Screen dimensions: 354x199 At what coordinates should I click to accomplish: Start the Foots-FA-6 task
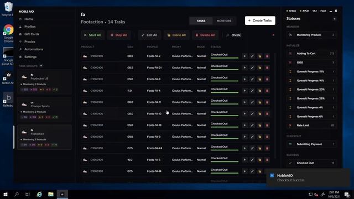(244, 160)
